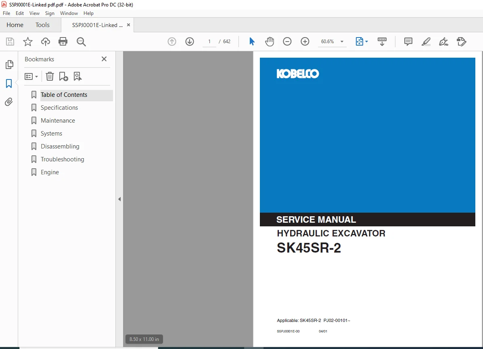The image size is (483, 349).
Task: Activate the Selection arrow tool
Action: (252, 41)
